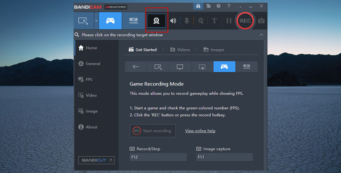The image size is (341, 173).
Task: Select the Game Recording mode in the toolbar
Action: (x=110, y=21)
